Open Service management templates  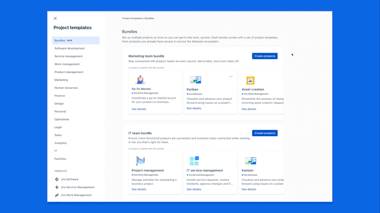pos(68,56)
